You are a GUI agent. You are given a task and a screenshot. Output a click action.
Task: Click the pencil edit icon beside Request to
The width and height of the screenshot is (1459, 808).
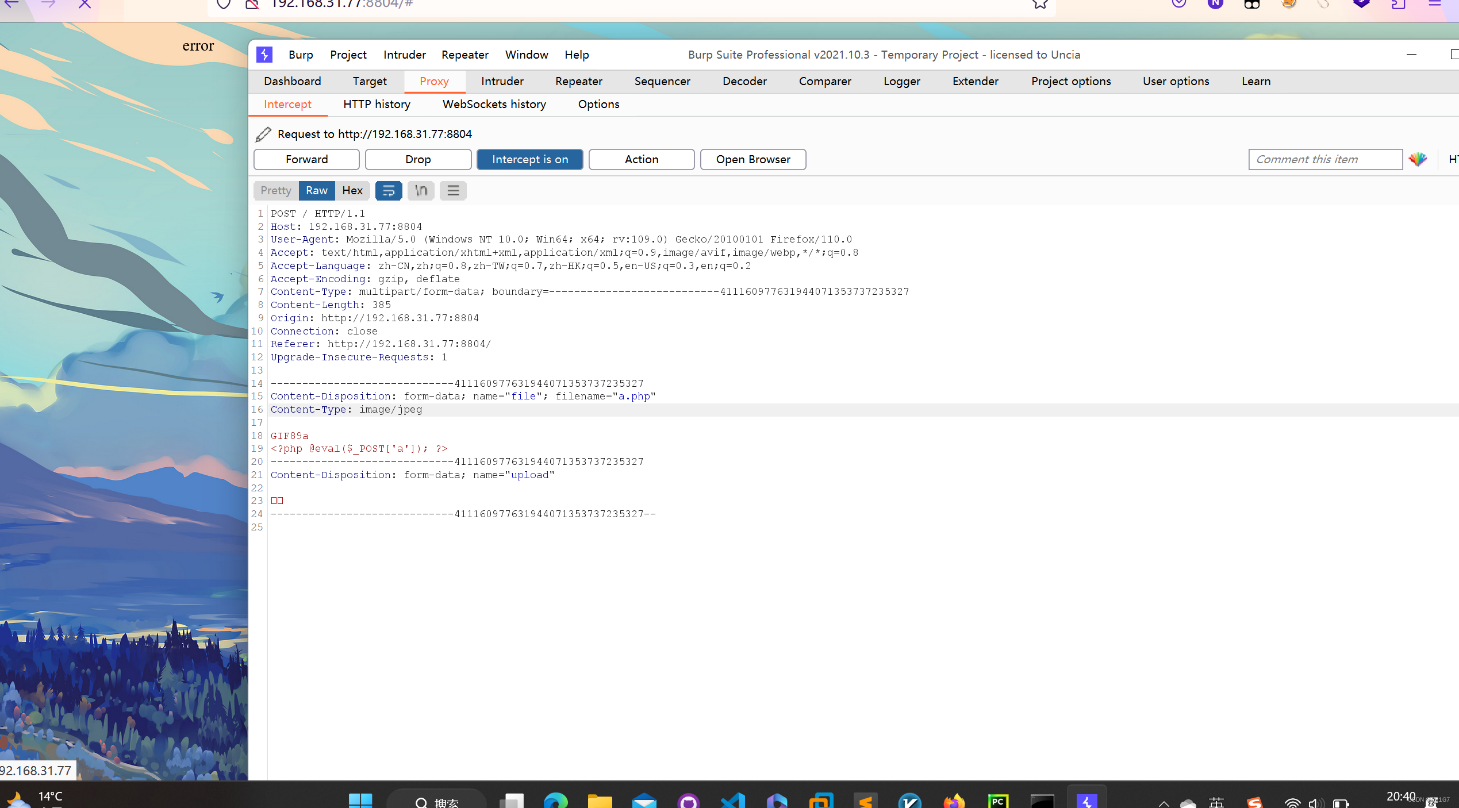(263, 134)
